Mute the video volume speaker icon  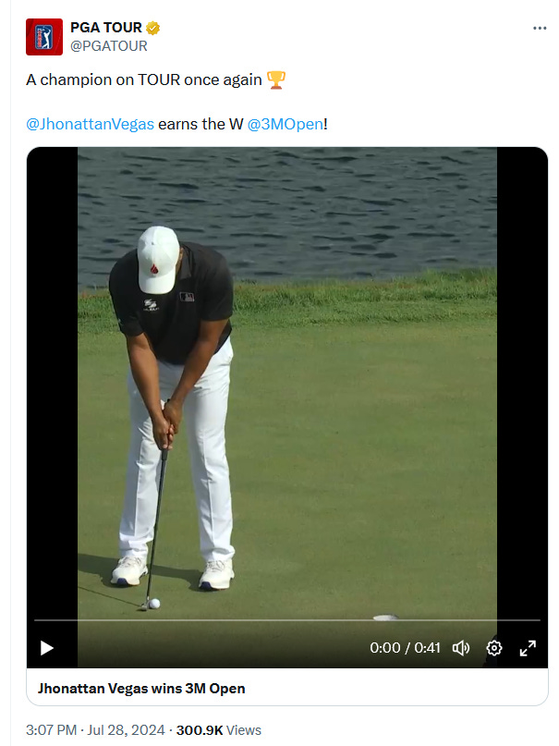click(x=461, y=648)
